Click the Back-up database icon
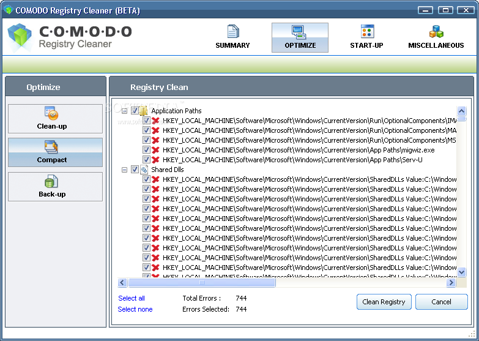 pos(51,181)
